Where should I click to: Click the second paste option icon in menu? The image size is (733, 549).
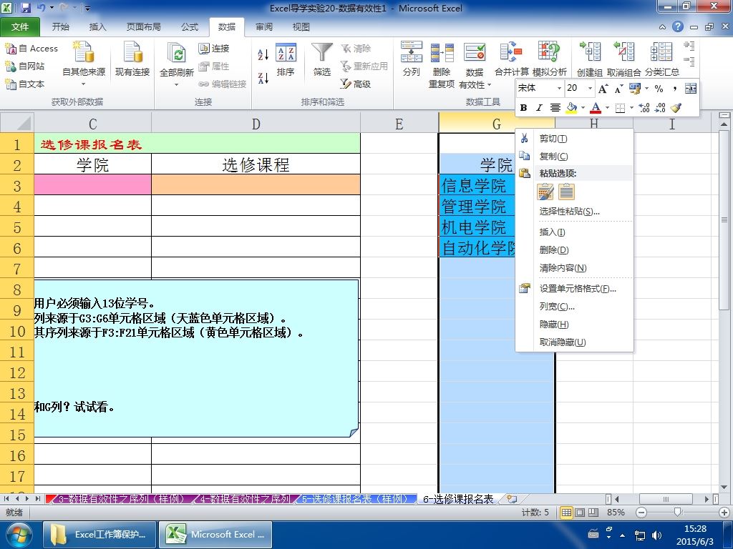coord(567,192)
